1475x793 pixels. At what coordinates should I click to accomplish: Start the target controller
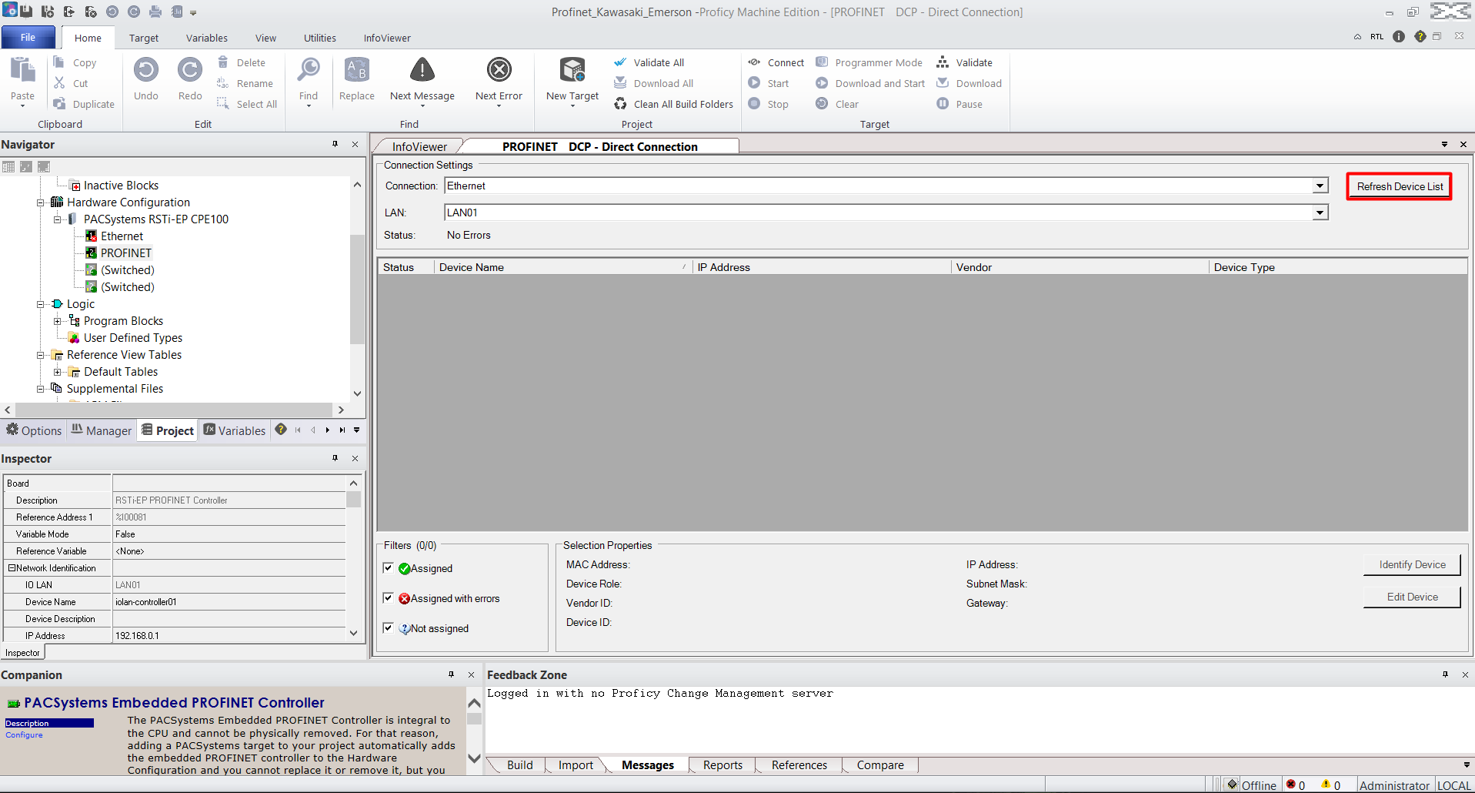click(768, 83)
